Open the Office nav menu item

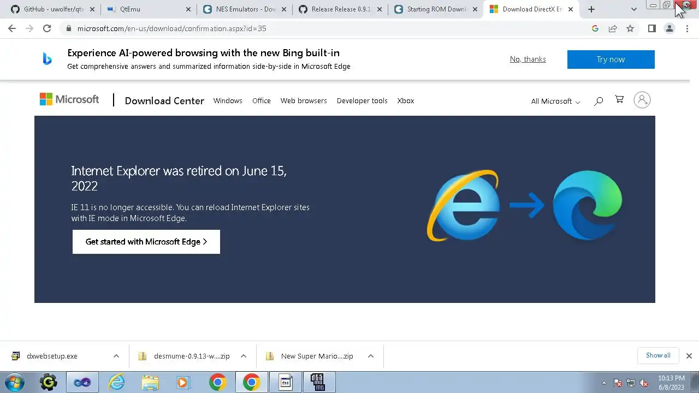pos(262,100)
